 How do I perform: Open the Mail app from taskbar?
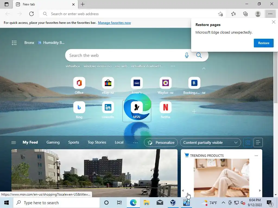coord(160,203)
